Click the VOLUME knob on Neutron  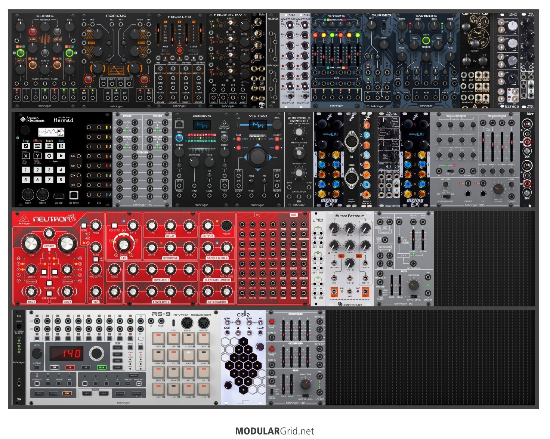[208, 226]
